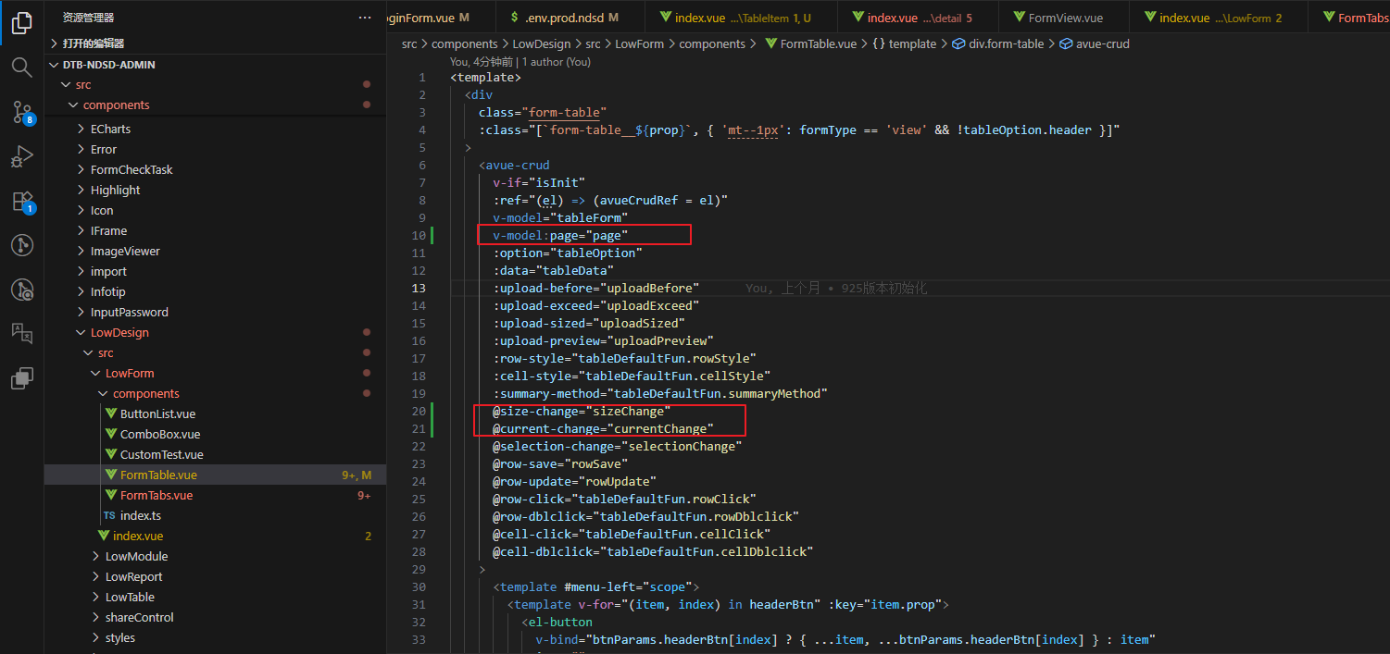The height and width of the screenshot is (654, 1390).
Task: Open the Explorer view in activity bar
Action: tap(21, 23)
